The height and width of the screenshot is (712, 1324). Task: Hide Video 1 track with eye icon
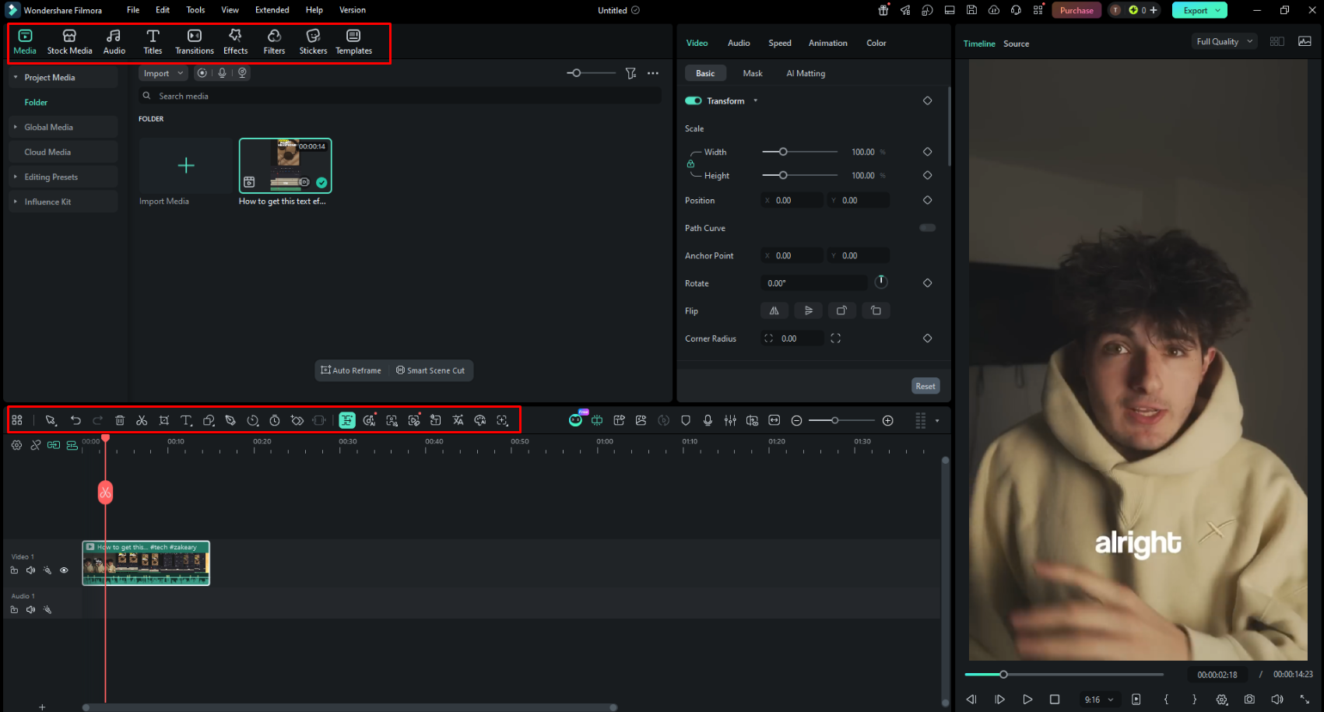click(64, 570)
